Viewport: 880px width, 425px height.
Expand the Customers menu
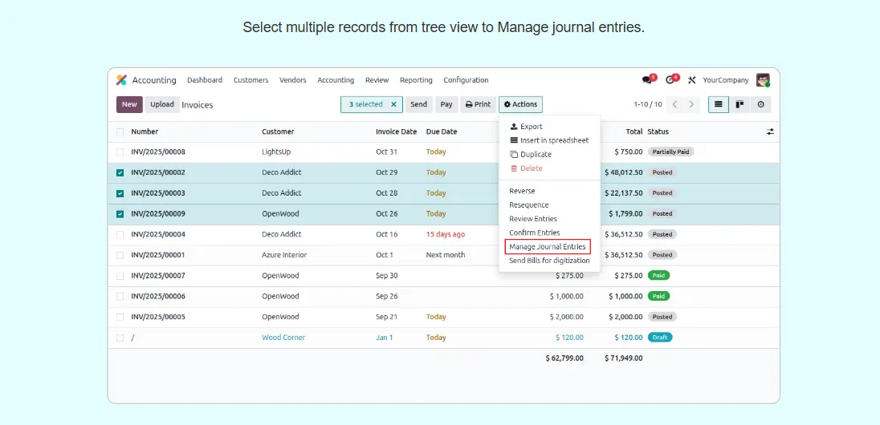pos(251,80)
